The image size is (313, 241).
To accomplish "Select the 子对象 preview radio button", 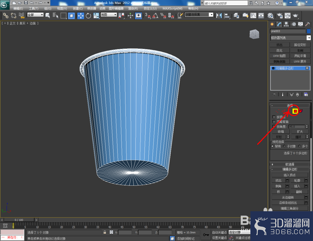I will click(x=284, y=146).
